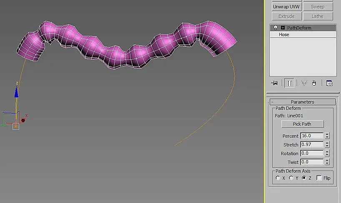Click the Rotation spinner arrows
341x203 pixels.
tap(327, 153)
